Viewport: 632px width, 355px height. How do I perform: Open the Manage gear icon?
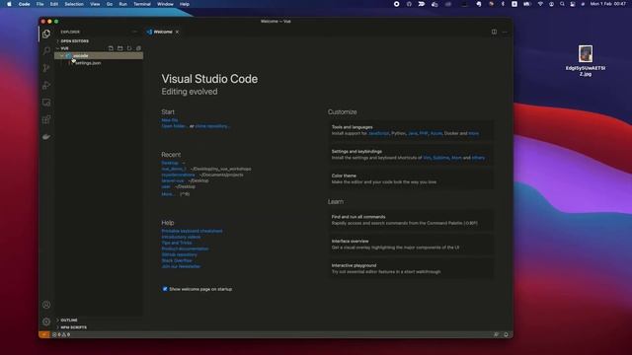(x=46, y=321)
